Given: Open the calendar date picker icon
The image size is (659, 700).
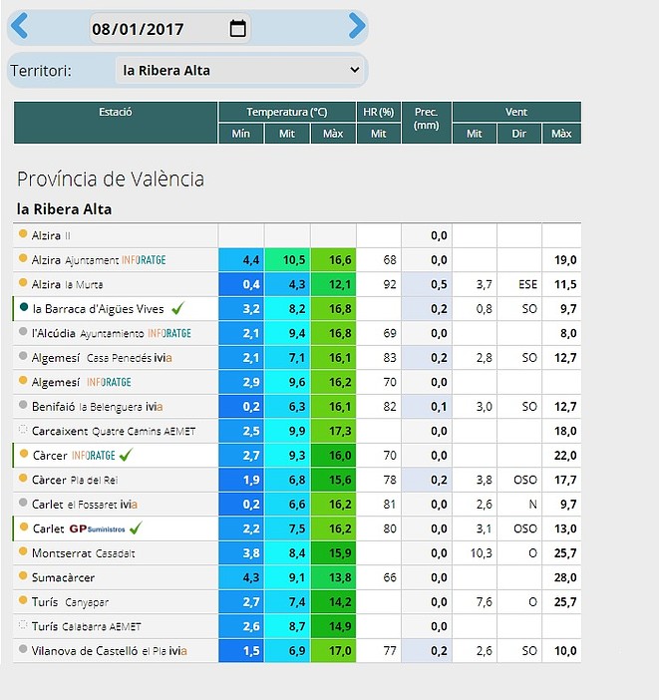Looking at the screenshot, I should tap(237, 29).
